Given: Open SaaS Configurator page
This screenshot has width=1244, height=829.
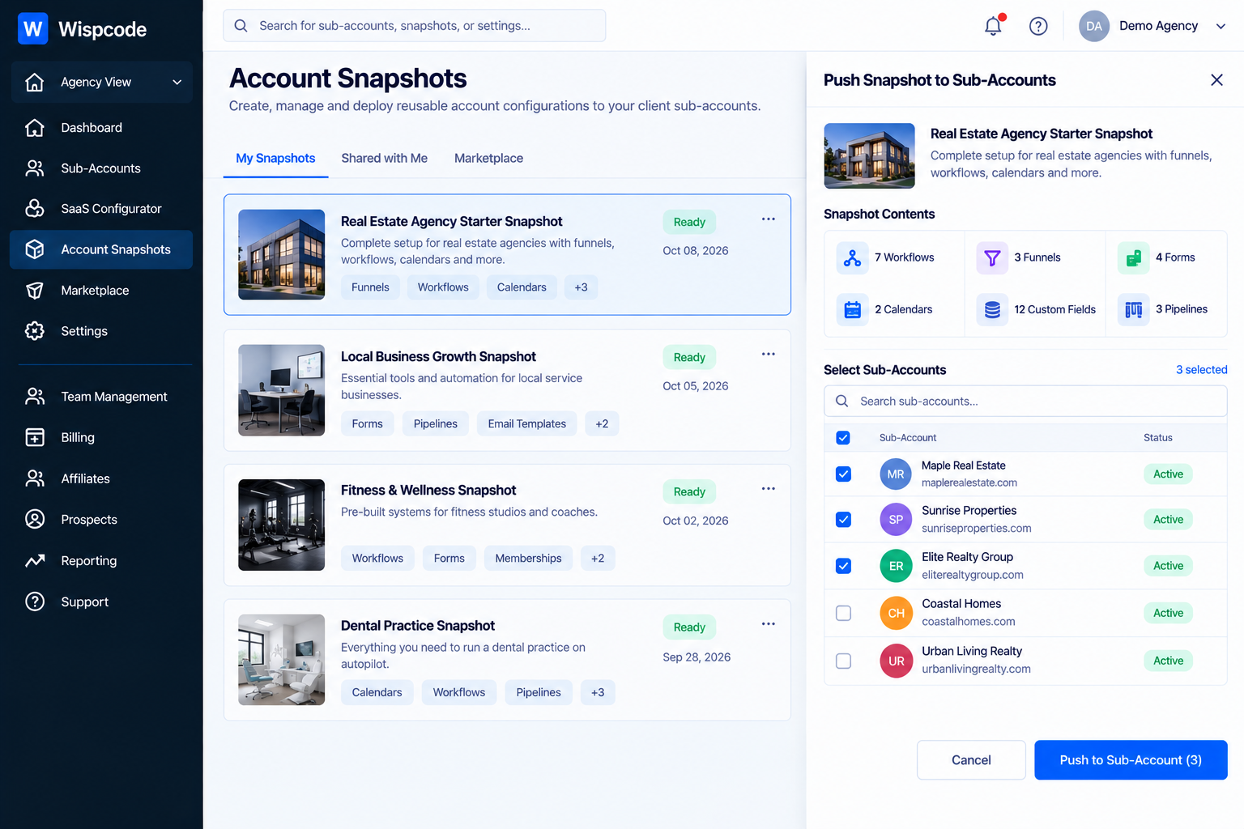Looking at the screenshot, I should coord(101,209).
